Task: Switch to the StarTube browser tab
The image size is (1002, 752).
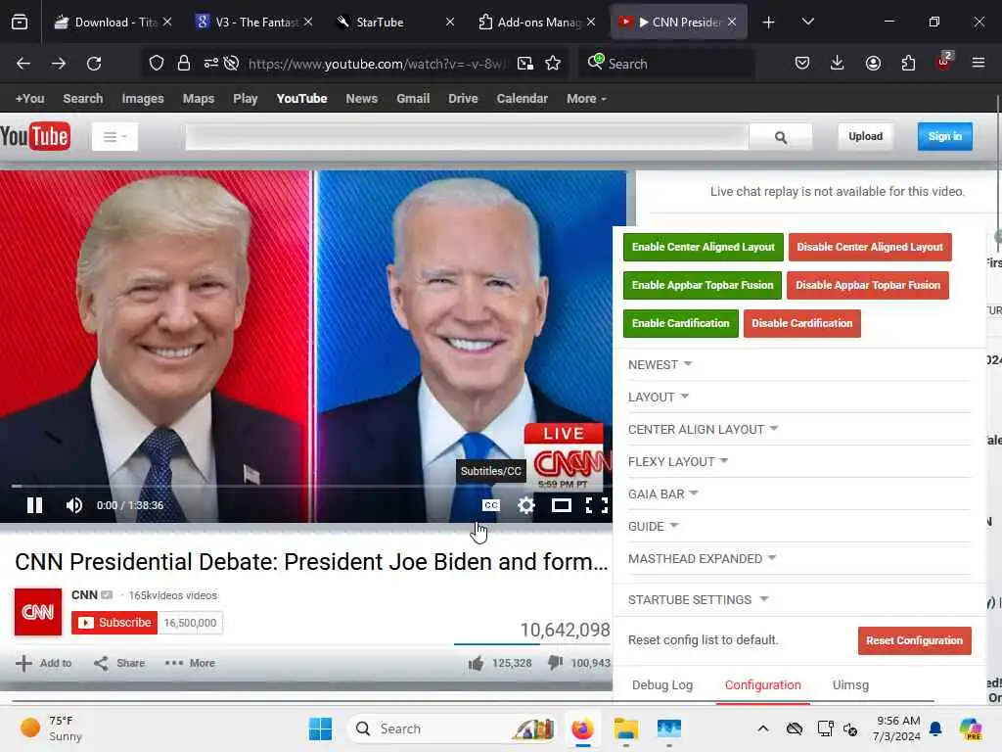Action: [395, 22]
